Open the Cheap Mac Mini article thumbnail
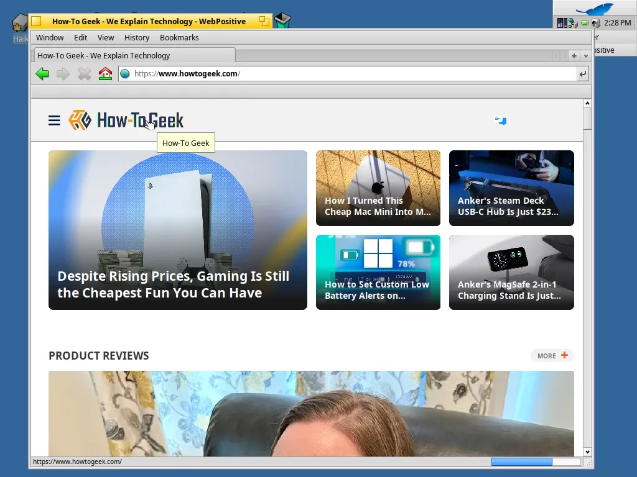The width and height of the screenshot is (637, 477). tap(378, 188)
